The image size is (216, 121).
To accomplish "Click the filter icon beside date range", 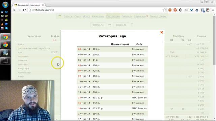I will (x=132, y=25).
